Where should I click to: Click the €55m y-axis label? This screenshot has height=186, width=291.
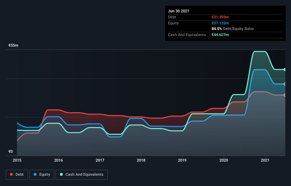tap(13, 45)
